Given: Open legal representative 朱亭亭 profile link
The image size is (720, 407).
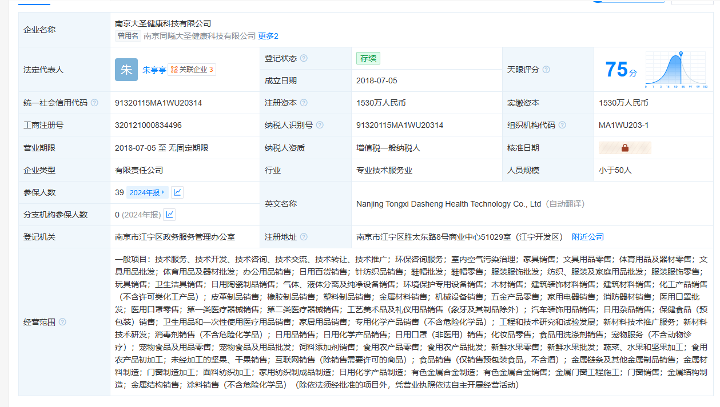Looking at the screenshot, I should [154, 70].
